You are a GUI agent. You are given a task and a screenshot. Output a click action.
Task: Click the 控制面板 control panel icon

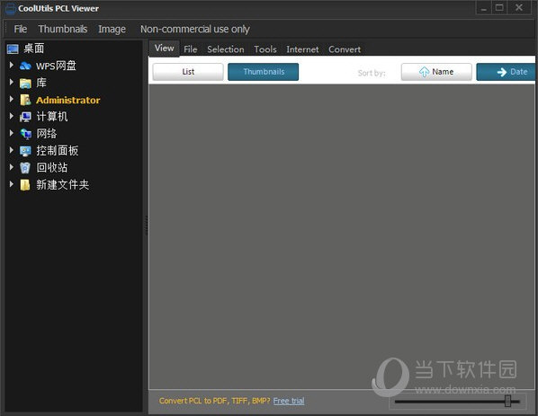tap(25, 151)
